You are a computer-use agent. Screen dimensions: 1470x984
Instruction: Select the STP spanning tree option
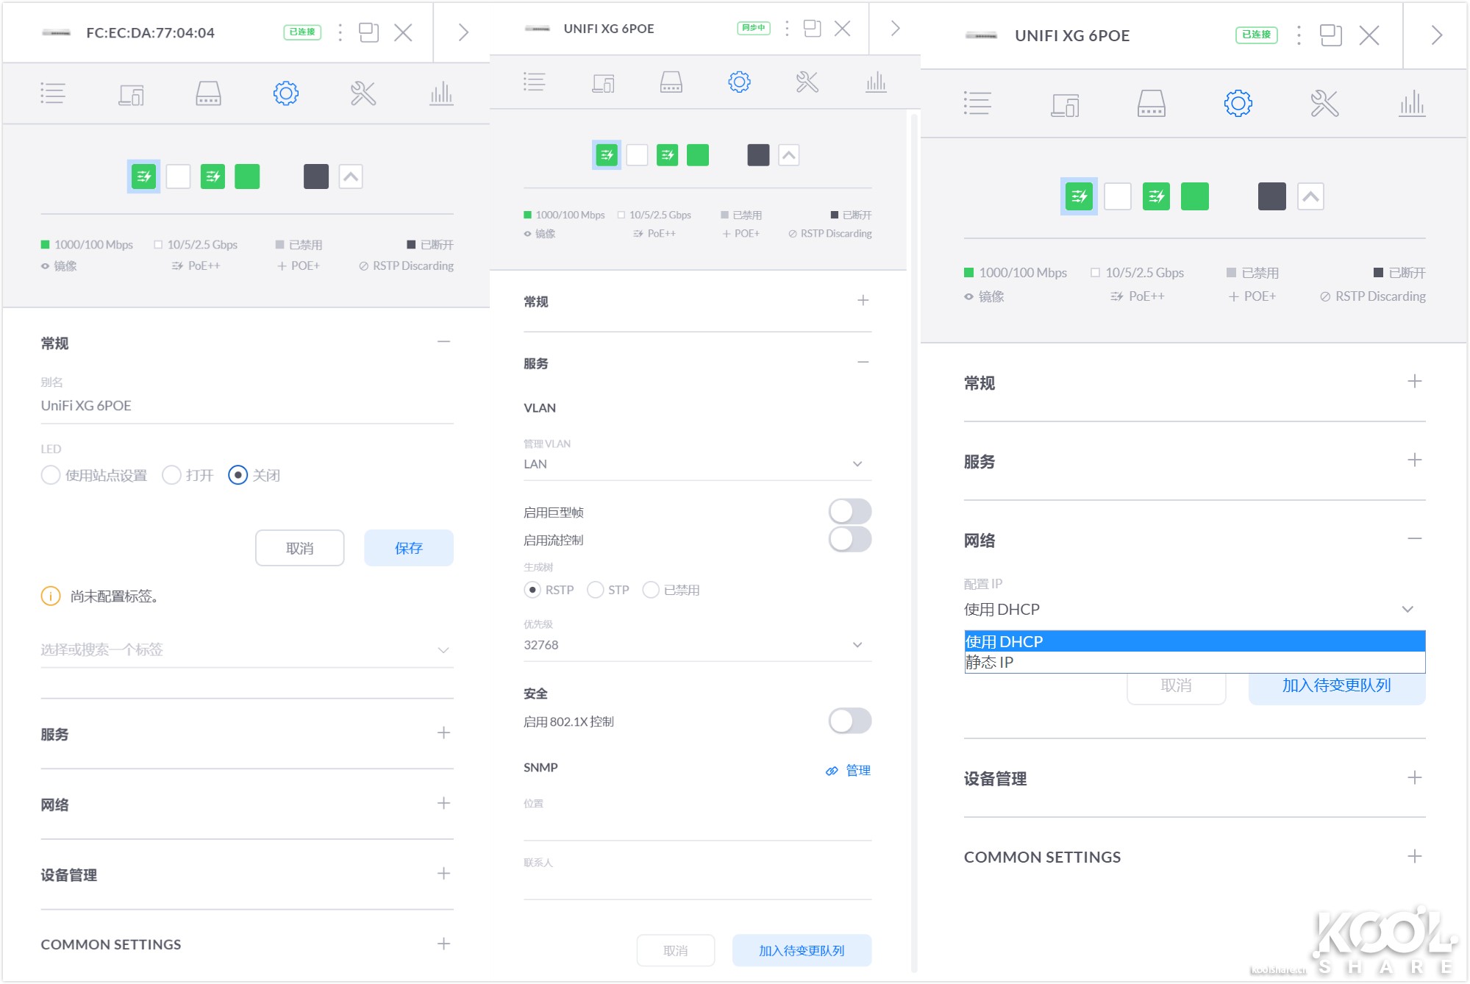coord(595,589)
